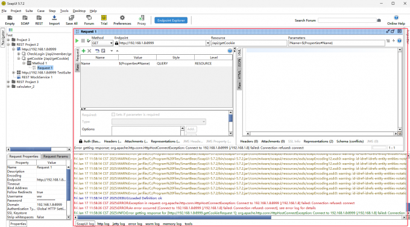The width and height of the screenshot is (410, 227).
Task: Switch to Request Params tab
Action: click(x=55, y=157)
